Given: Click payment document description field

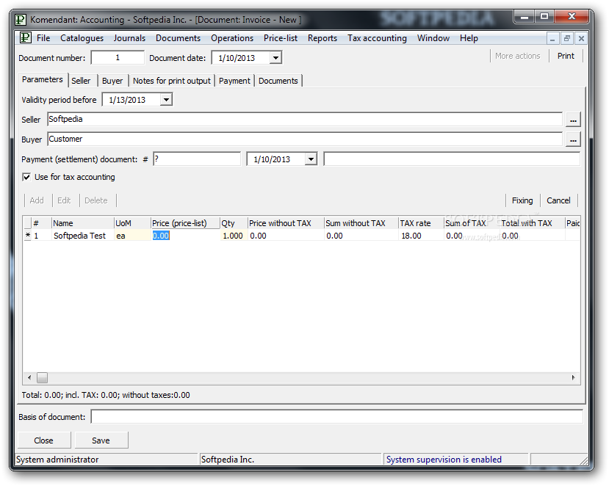Looking at the screenshot, I should pos(452,159).
